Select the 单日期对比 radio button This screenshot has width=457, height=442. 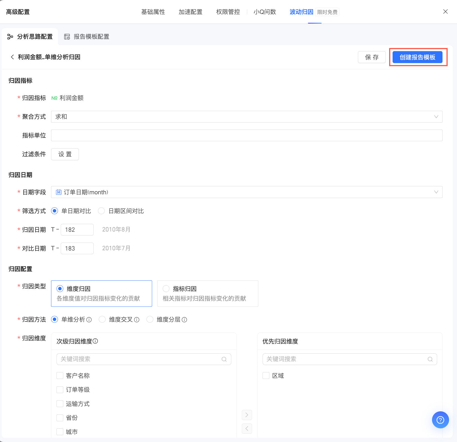(x=54, y=211)
